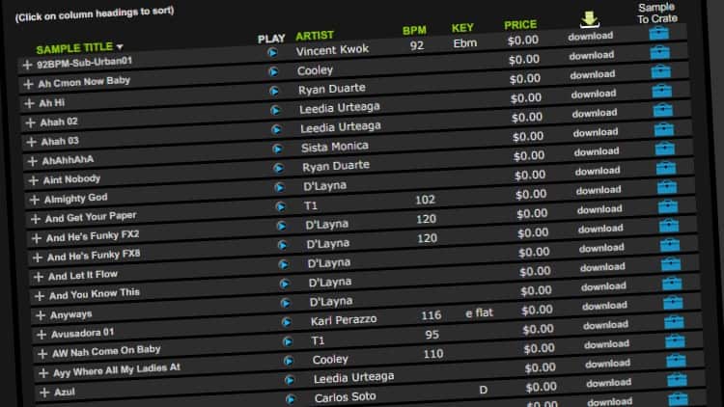
Task: Download the 92BPM-Sub-Urban01 sample
Action: click(x=591, y=36)
